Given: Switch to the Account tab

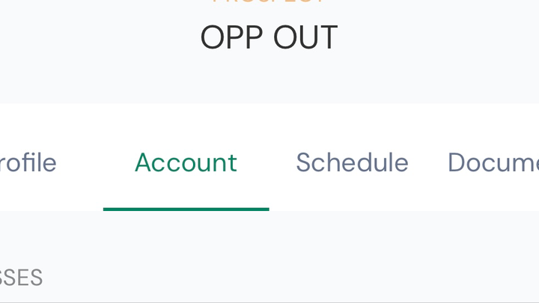Looking at the screenshot, I should click(186, 162).
